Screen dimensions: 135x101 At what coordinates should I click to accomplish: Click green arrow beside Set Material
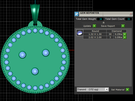pos(128,89)
